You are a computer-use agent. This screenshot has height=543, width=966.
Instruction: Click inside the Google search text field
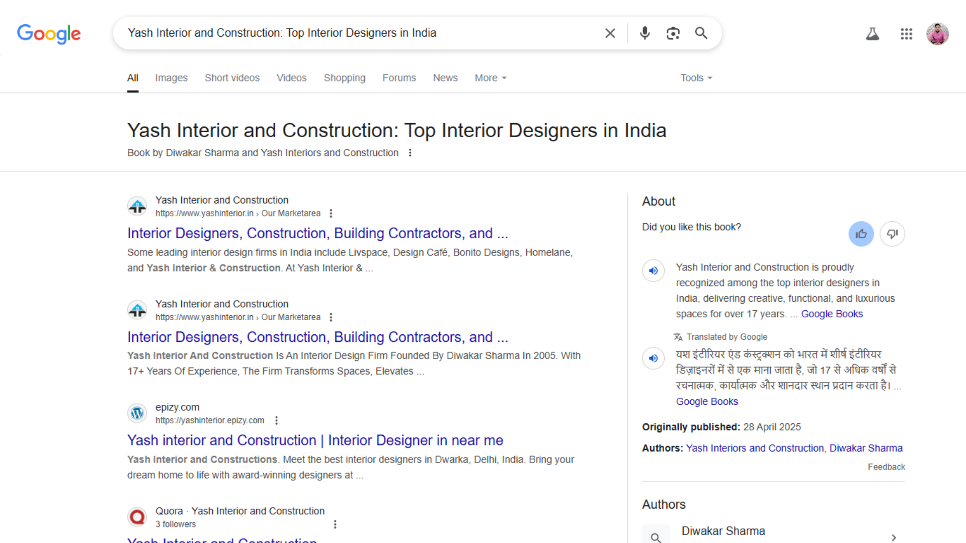352,33
